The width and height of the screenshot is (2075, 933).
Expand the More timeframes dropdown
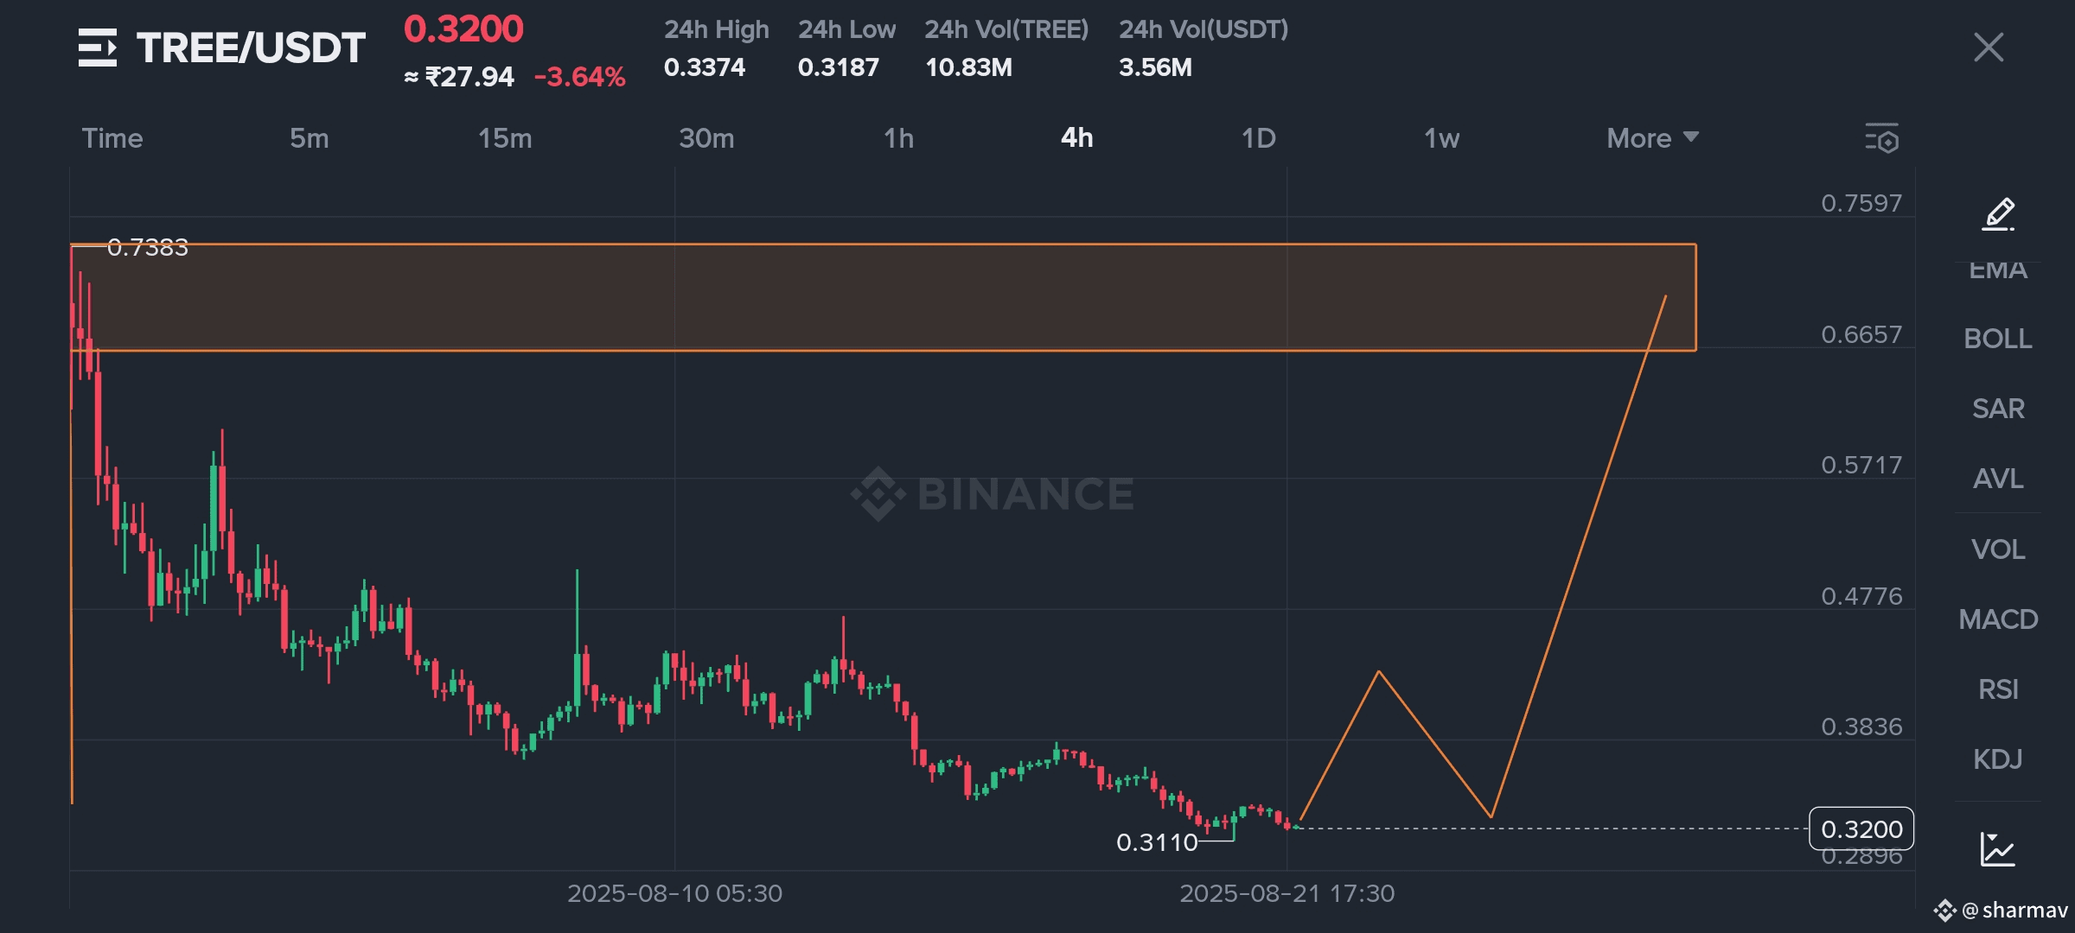click(x=1651, y=138)
